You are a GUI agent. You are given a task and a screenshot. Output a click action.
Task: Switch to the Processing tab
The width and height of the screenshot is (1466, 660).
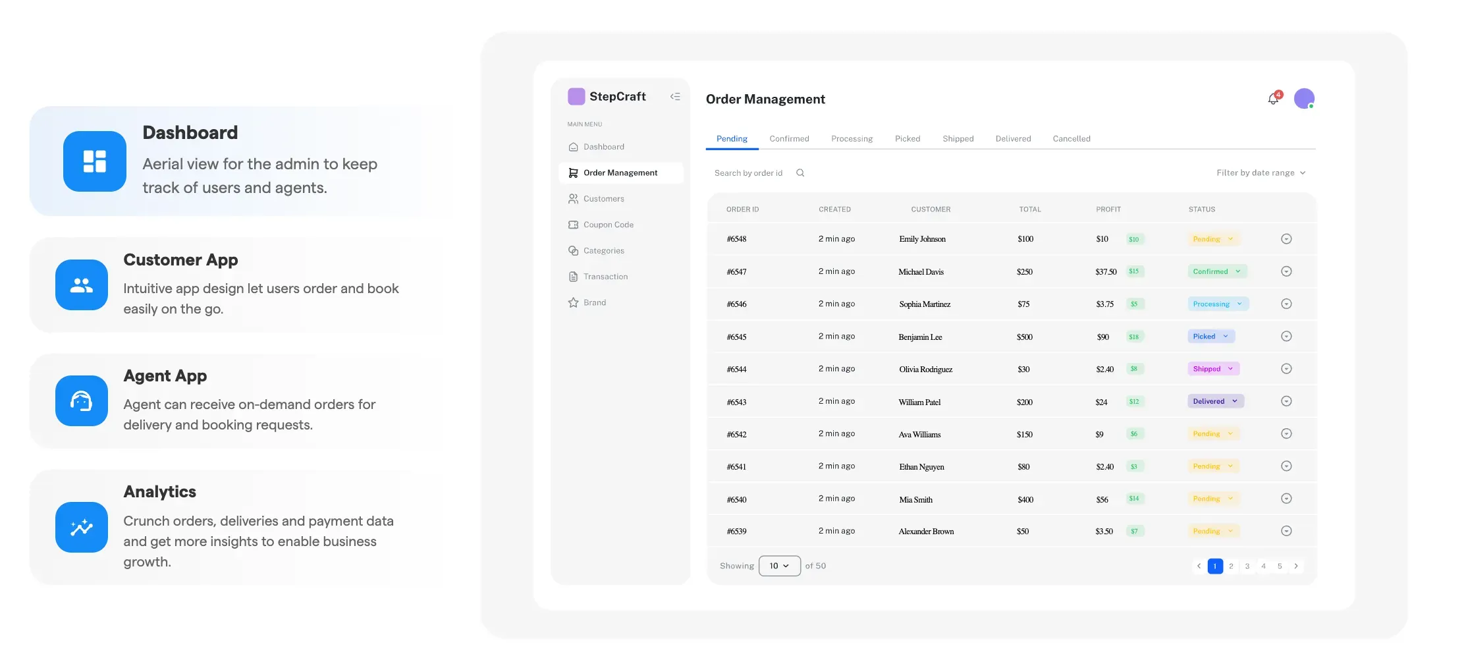(852, 139)
